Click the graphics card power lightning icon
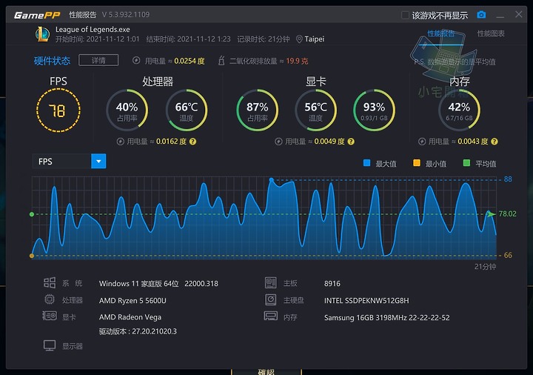This screenshot has width=533, height=375. (278, 142)
